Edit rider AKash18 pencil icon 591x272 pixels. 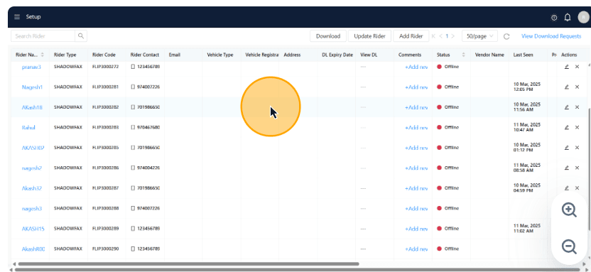tap(567, 107)
